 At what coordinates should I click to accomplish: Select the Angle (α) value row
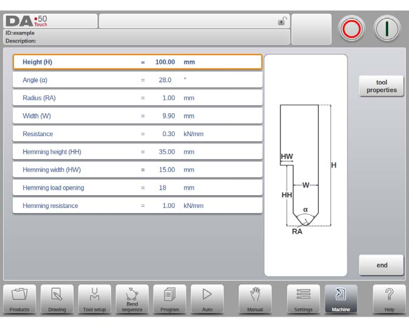[x=137, y=80]
